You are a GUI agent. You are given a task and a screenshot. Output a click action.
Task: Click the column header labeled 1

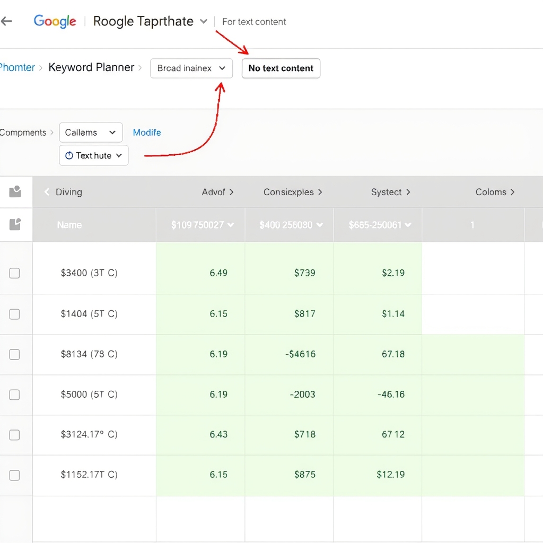point(472,225)
